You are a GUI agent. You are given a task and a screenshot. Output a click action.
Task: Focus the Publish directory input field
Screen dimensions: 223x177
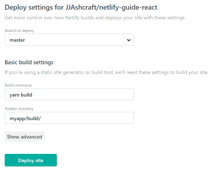pos(69,118)
